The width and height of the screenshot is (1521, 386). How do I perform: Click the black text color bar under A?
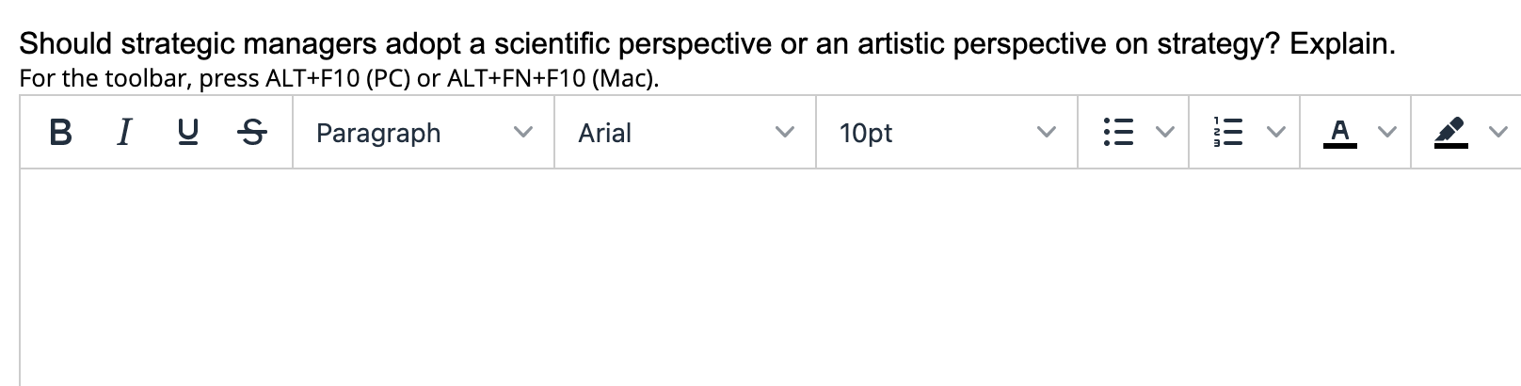[1339, 146]
